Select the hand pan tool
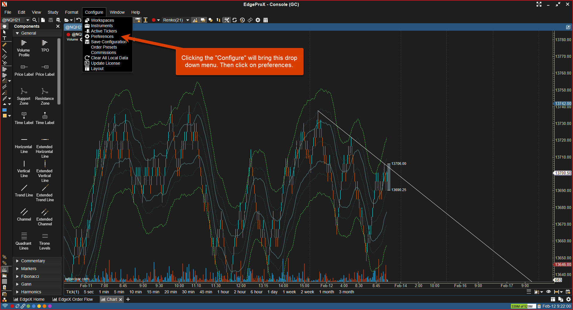This screenshot has height=310, width=573. click(x=4, y=27)
